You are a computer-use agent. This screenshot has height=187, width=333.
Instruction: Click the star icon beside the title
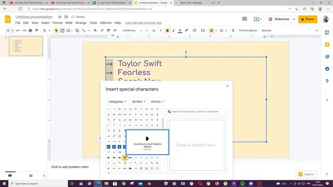pos(60,17)
